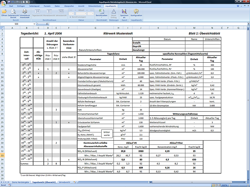Image resolution: width=250 pixels, height=187 pixels.
Task: Open the Formeln ribbon tab
Action: pos(47,6)
